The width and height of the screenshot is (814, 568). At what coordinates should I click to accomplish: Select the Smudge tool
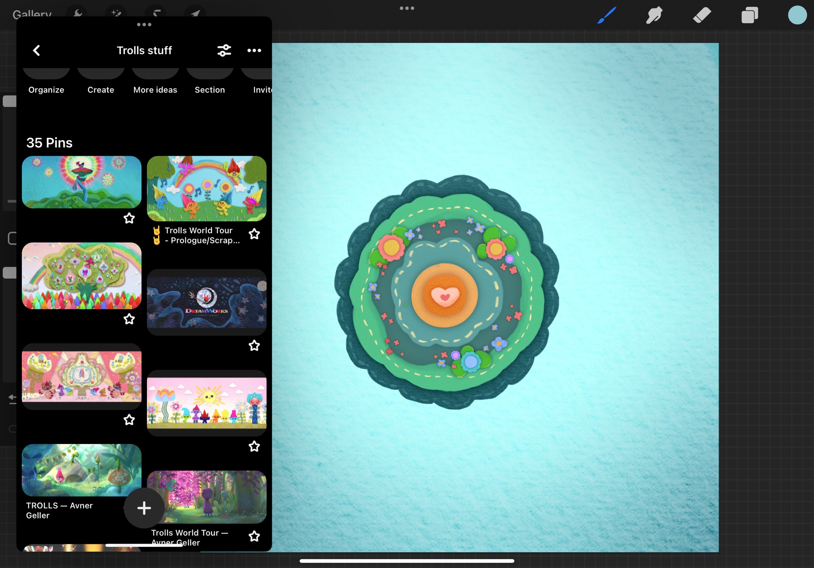point(654,15)
